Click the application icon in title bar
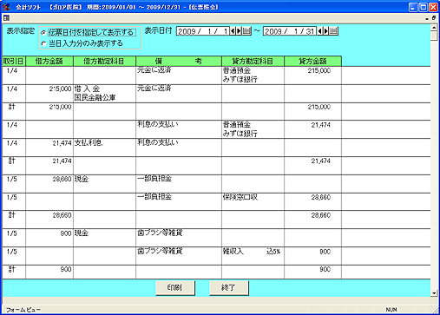The image size is (440, 315). tap(6, 7)
